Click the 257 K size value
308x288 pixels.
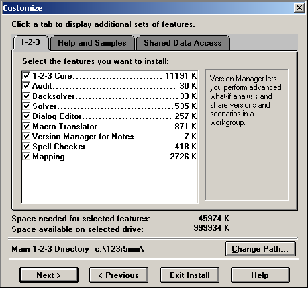(186, 116)
